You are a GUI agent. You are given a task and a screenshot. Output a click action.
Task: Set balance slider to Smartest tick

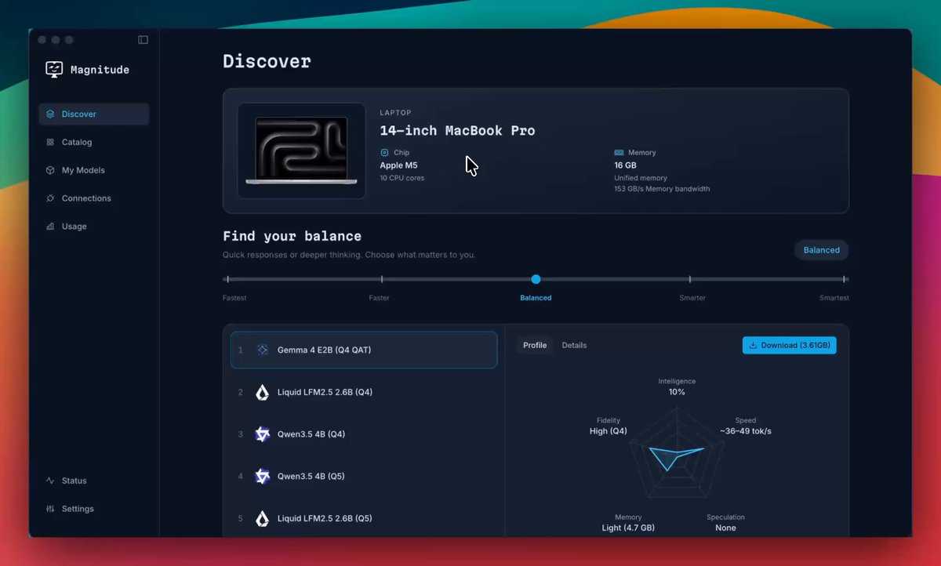tap(845, 279)
